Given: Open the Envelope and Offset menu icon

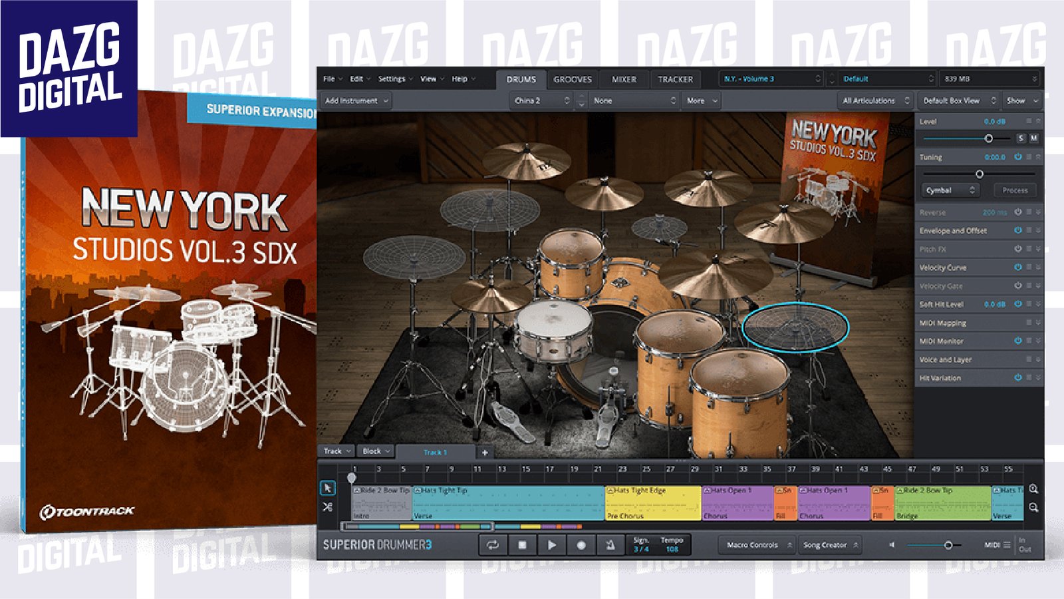Looking at the screenshot, I should pyautogui.click(x=1028, y=230).
